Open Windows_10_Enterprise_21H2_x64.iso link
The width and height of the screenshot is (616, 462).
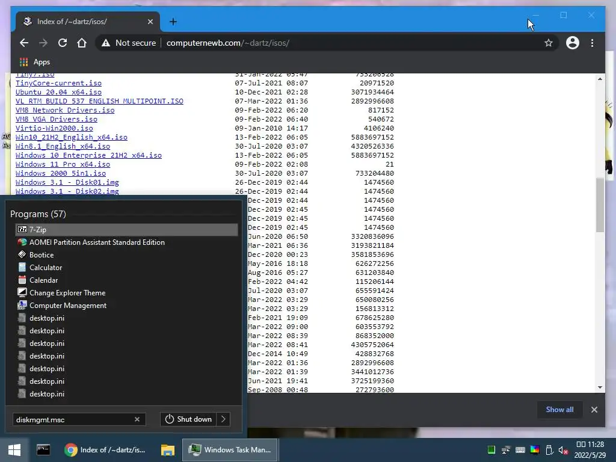click(x=89, y=155)
